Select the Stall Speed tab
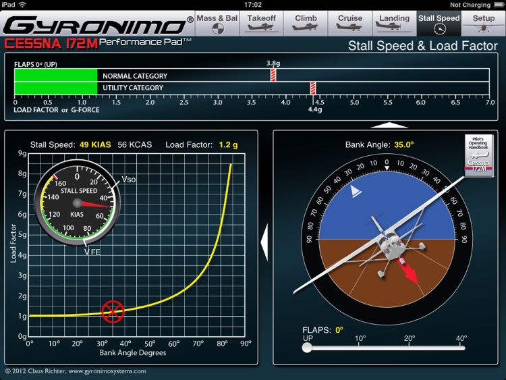Viewport: 506px width, 380px height. point(439,23)
